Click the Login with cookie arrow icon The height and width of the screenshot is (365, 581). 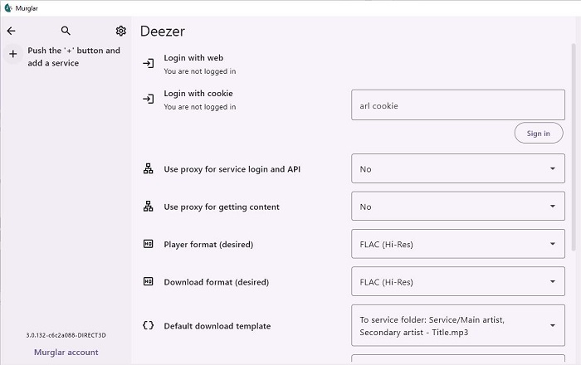pyautogui.click(x=149, y=99)
